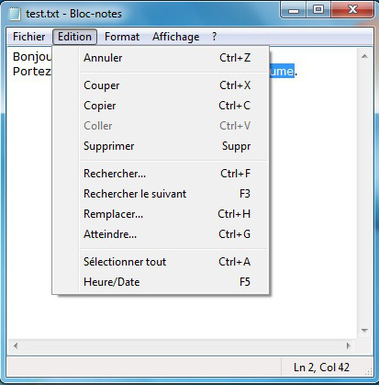The image size is (379, 385).
Task: Open the Fichier menu
Action: 29,37
